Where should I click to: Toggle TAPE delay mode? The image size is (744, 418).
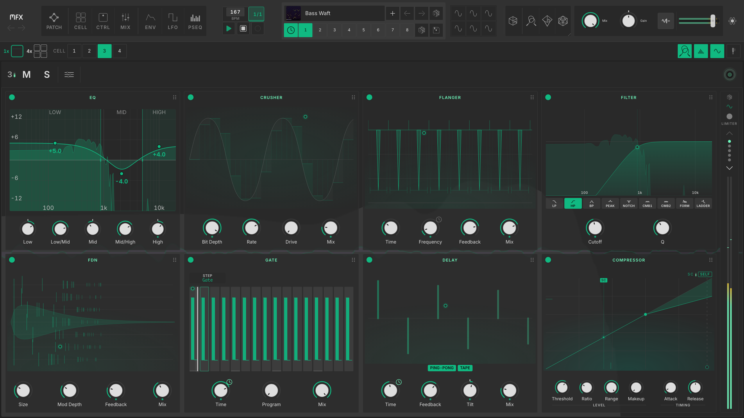click(x=465, y=368)
